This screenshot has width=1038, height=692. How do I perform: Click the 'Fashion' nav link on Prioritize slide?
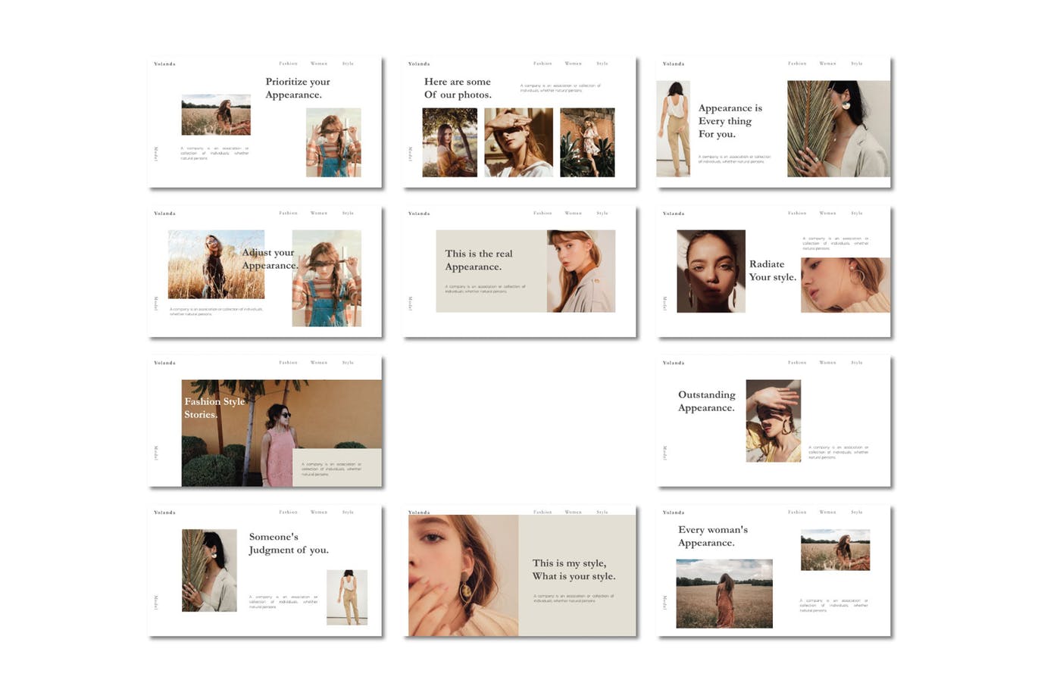pyautogui.click(x=288, y=64)
